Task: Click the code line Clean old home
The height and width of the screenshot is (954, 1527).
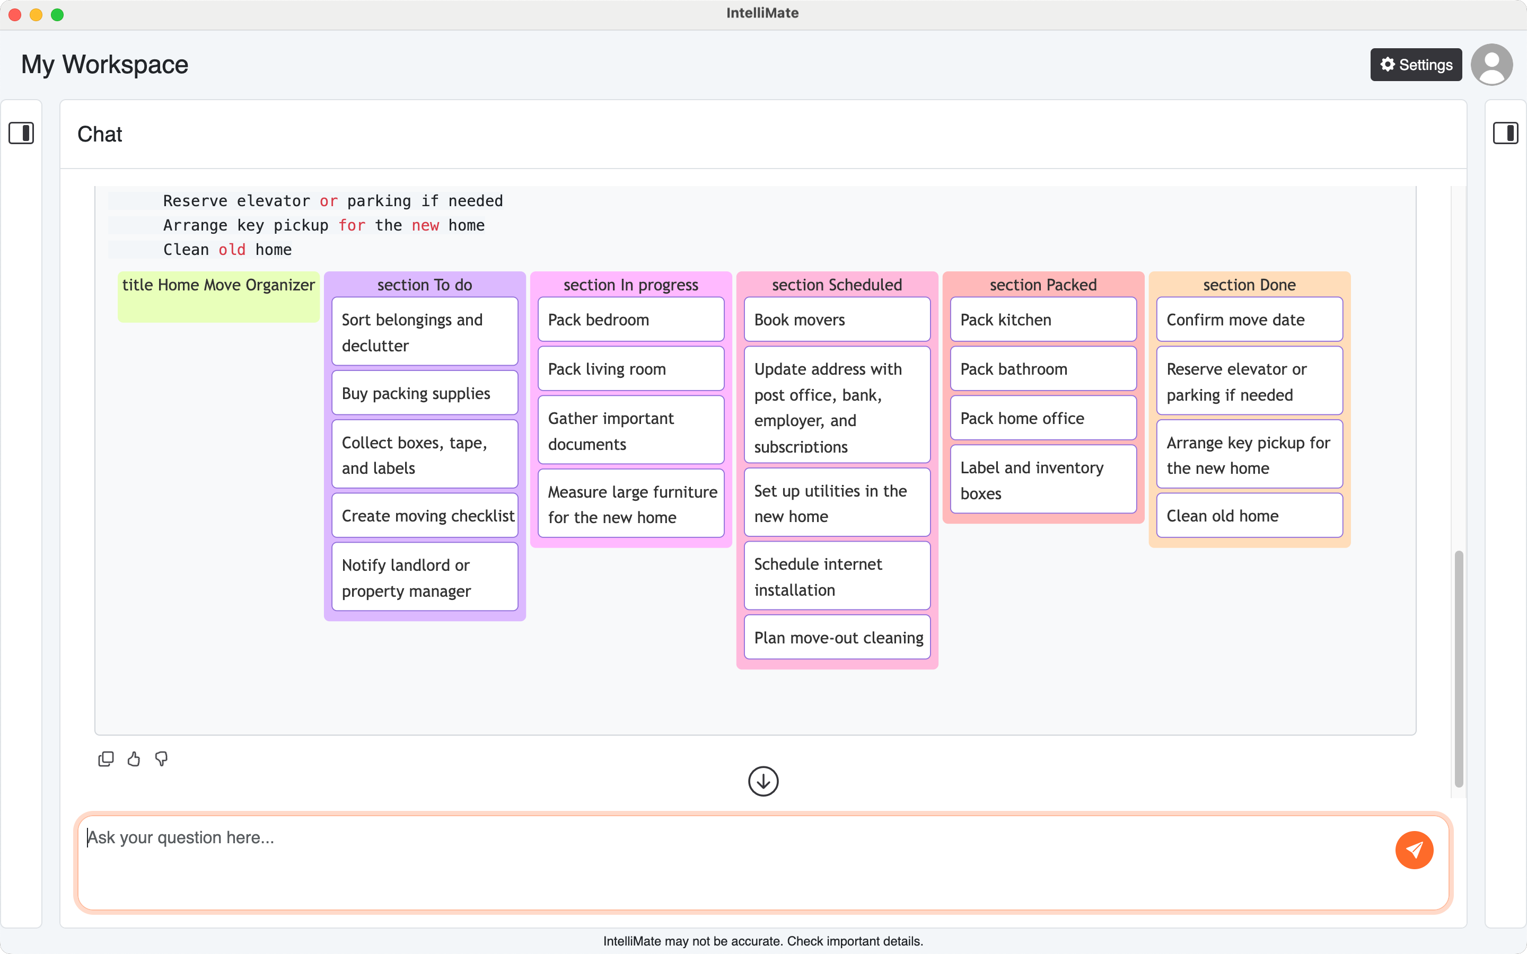Action: pos(227,249)
